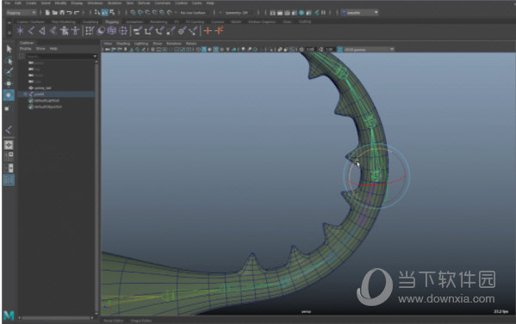This screenshot has height=324, width=516.
Task: Open the Deform menu
Action: point(144,3)
